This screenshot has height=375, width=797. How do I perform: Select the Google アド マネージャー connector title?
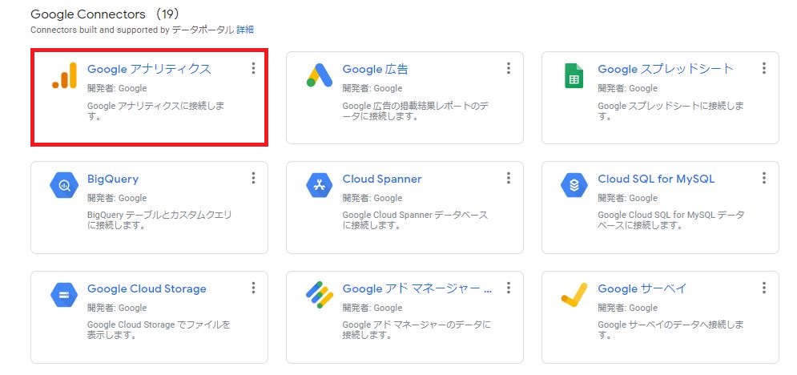417,288
